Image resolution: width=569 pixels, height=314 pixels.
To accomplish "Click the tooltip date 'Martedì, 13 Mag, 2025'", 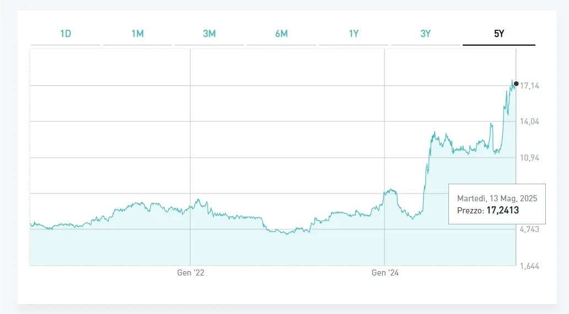I will pyautogui.click(x=497, y=199).
